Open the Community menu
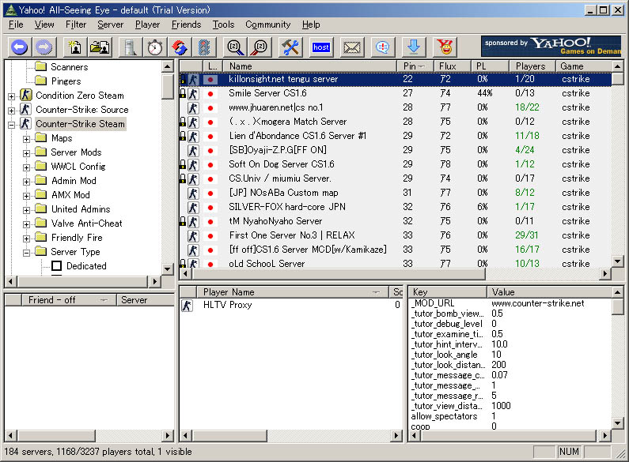The height and width of the screenshot is (462, 629). (267, 24)
